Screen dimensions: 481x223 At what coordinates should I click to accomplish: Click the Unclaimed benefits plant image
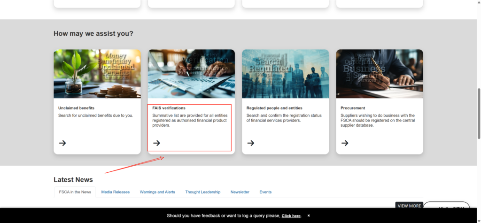(97, 74)
